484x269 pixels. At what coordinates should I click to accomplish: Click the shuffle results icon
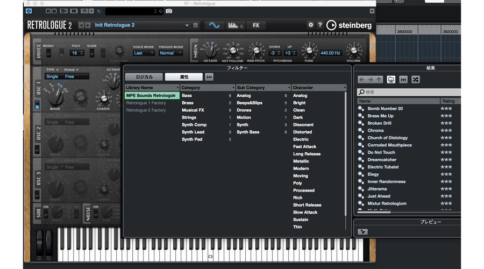pos(415,80)
